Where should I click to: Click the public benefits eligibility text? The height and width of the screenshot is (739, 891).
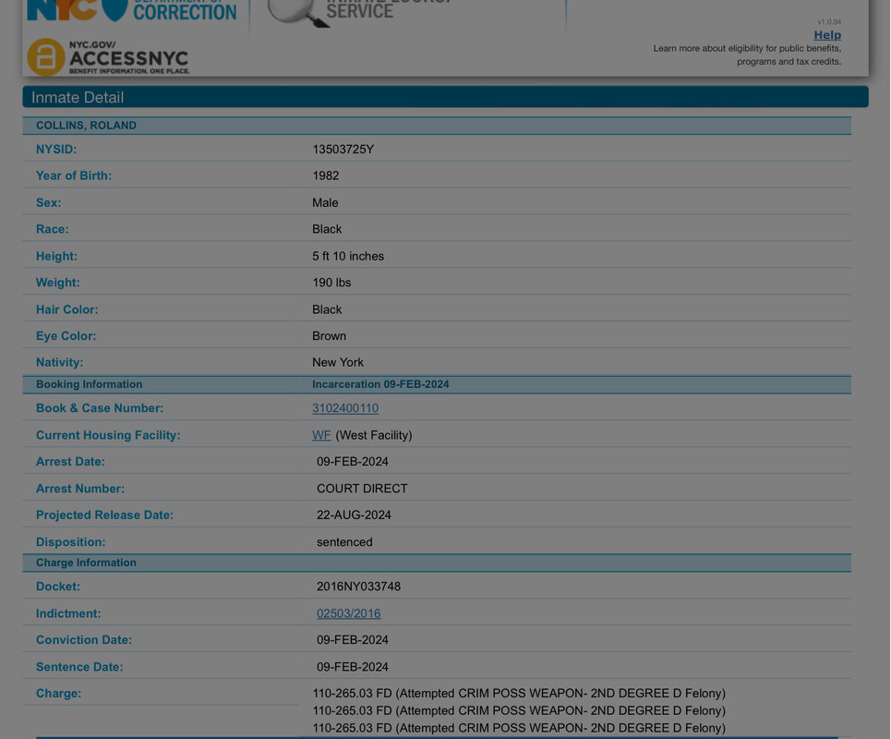[x=747, y=55]
